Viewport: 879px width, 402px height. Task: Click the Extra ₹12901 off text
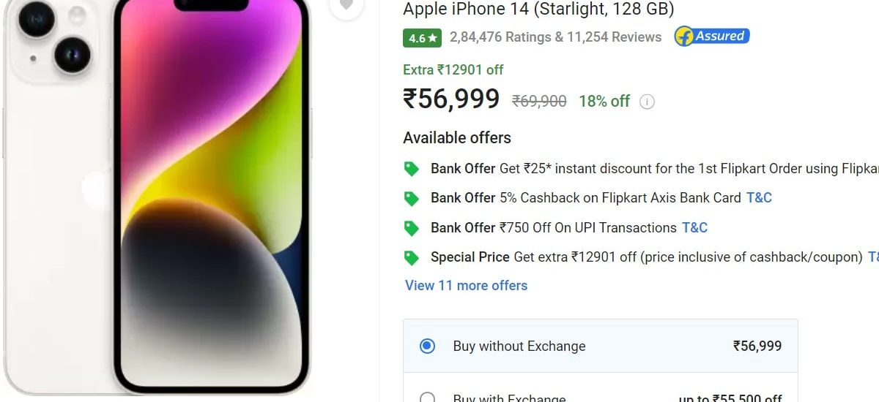pos(453,70)
